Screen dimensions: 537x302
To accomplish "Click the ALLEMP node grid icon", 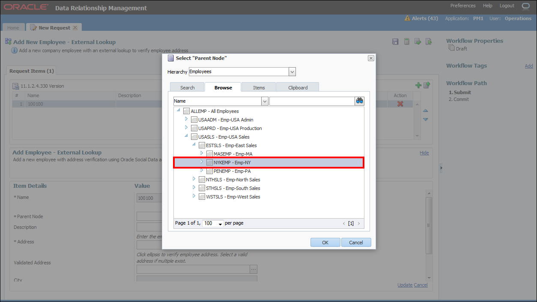I will click(x=186, y=111).
